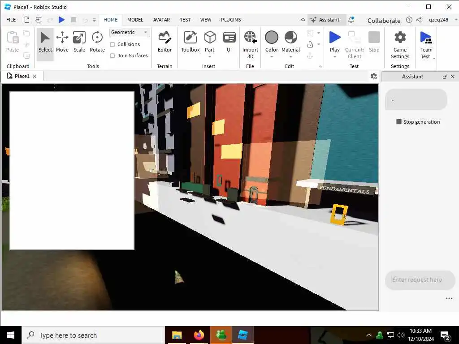Viewport: 459px width, 344px height.
Task: Open the UI insert tool
Action: 229,43
